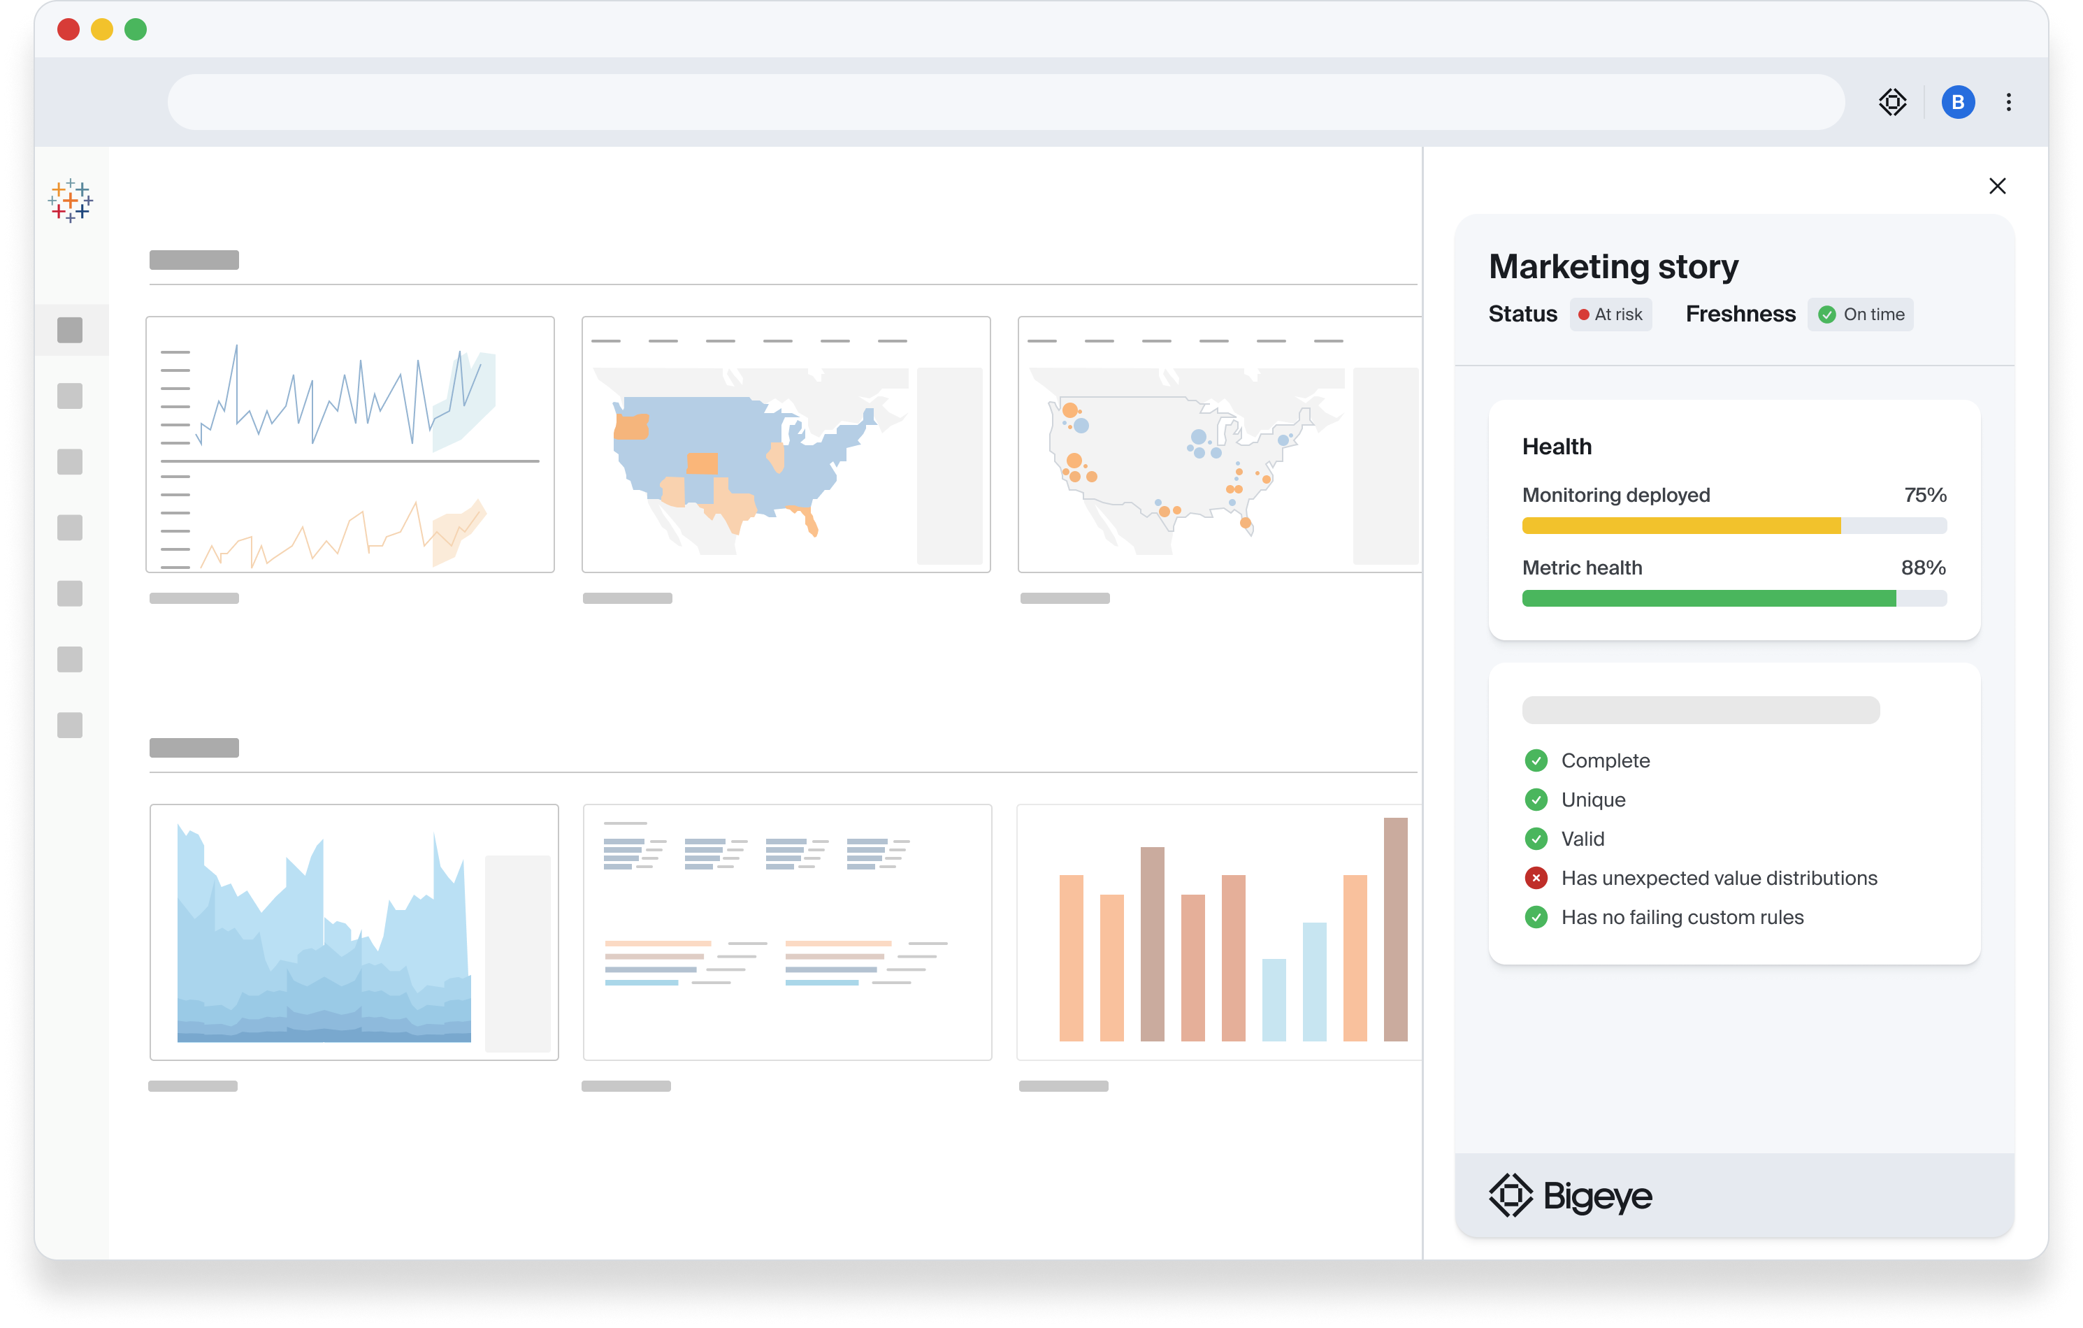This screenshot has height=1328, width=2083.
Task: Open the browser profile avatar B
Action: pyautogui.click(x=1958, y=101)
